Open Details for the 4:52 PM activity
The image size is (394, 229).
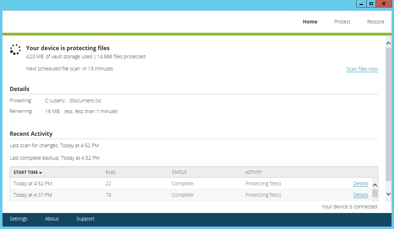361,183
